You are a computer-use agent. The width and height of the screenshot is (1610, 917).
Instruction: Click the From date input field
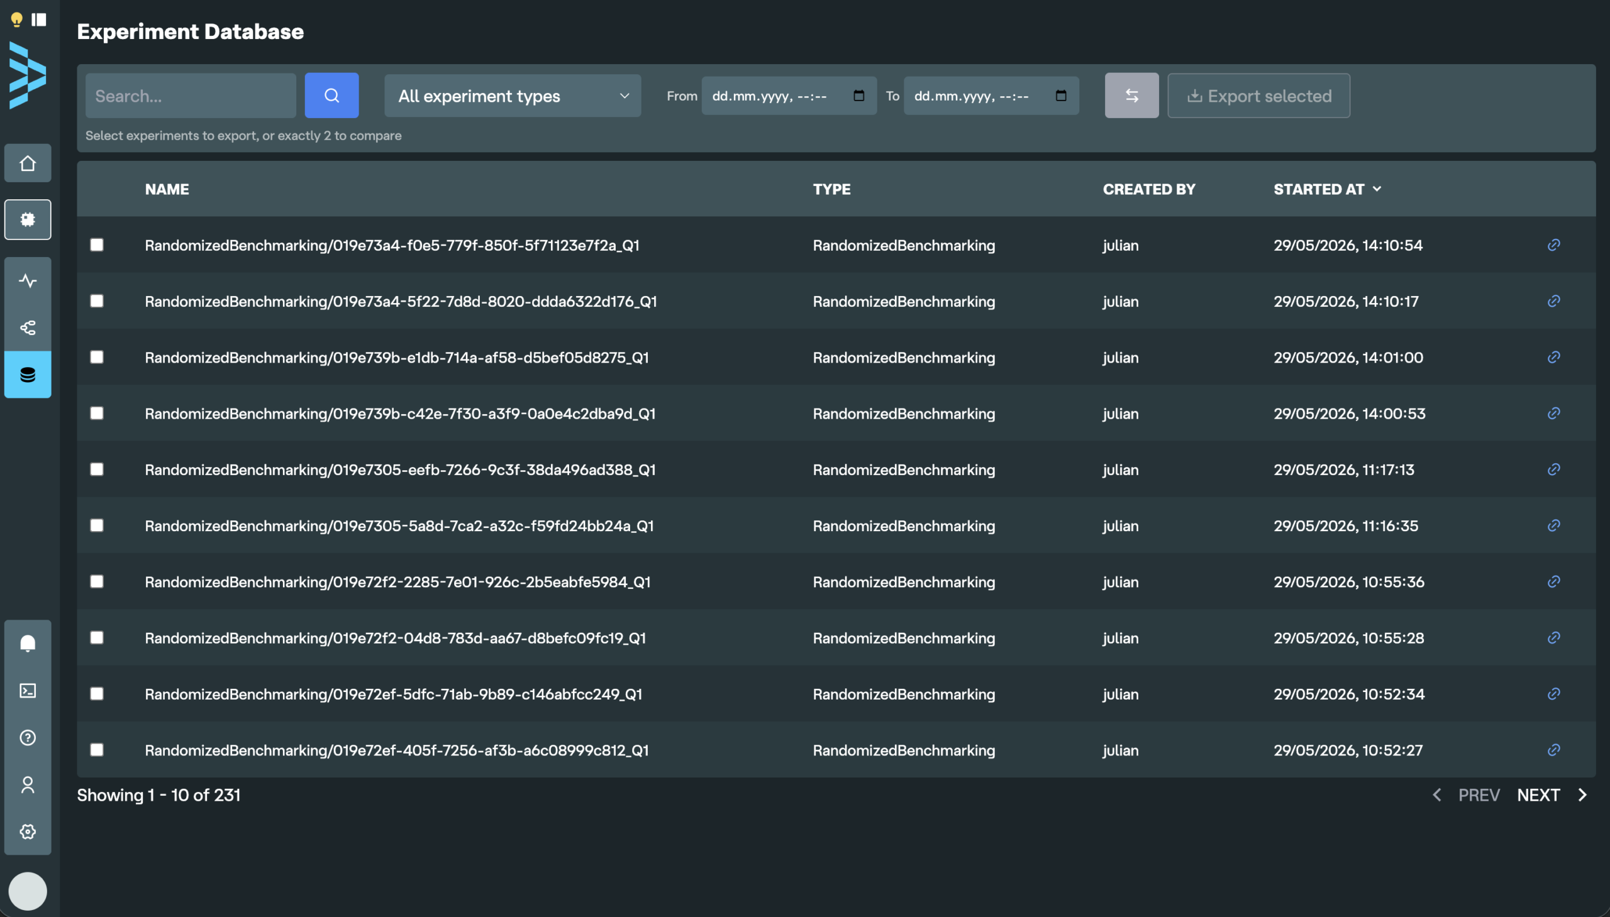(789, 96)
